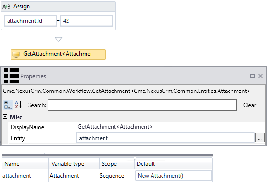Image resolution: width=267 pixels, height=183 pixels.
Task: Click the Name column header
Action: [25, 164]
